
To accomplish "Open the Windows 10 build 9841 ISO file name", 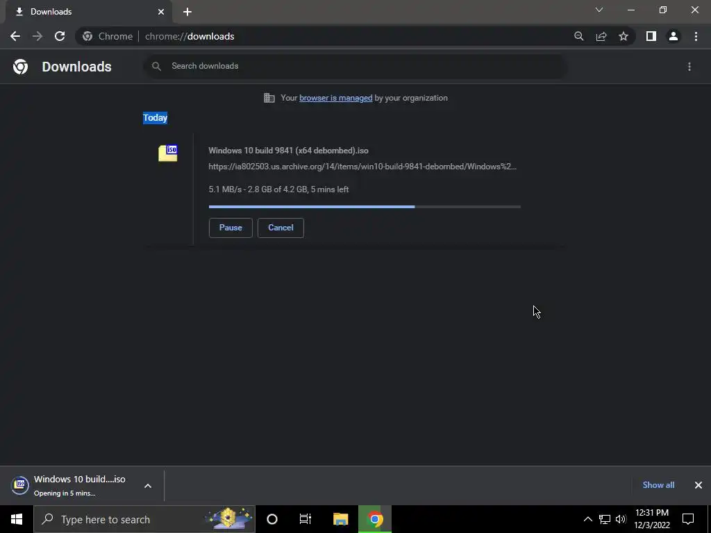I will coord(288,151).
